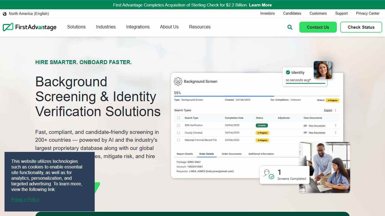Open the kebab menu on SSN Verification row
Image resolution: width=385 pixels, height=216 pixels.
click(336, 125)
